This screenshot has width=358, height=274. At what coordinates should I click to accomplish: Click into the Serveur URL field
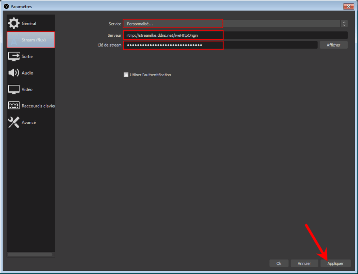coord(236,35)
